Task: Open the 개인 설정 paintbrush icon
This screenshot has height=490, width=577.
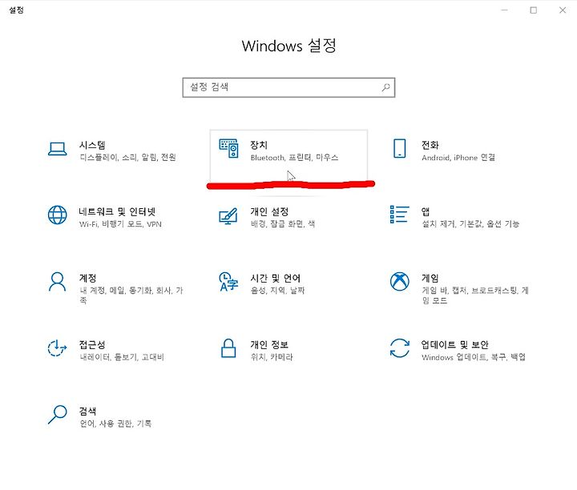Action: (x=228, y=216)
